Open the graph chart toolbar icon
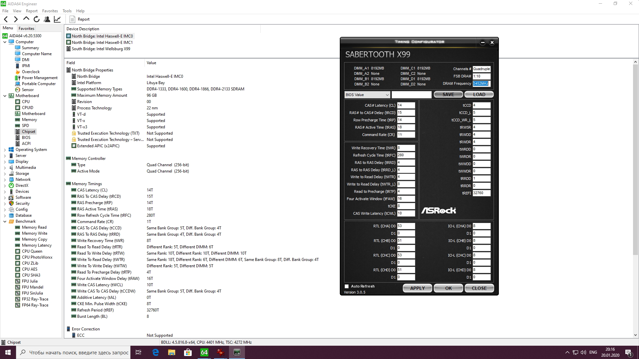639x359 pixels. point(57,19)
